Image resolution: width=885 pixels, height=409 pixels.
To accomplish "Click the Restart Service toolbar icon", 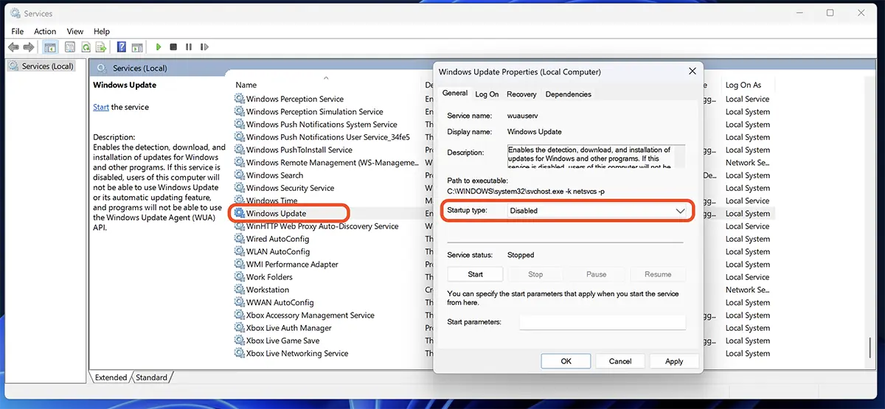I will [204, 47].
